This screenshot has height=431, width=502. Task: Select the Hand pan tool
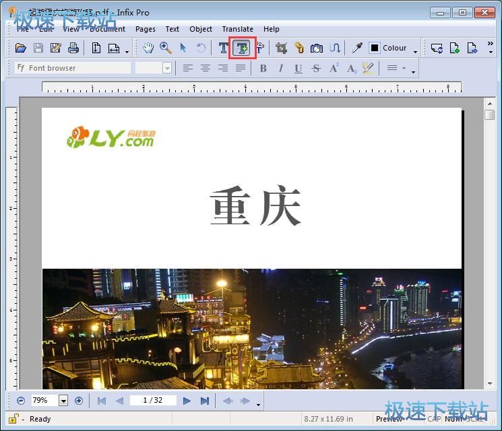(x=148, y=48)
